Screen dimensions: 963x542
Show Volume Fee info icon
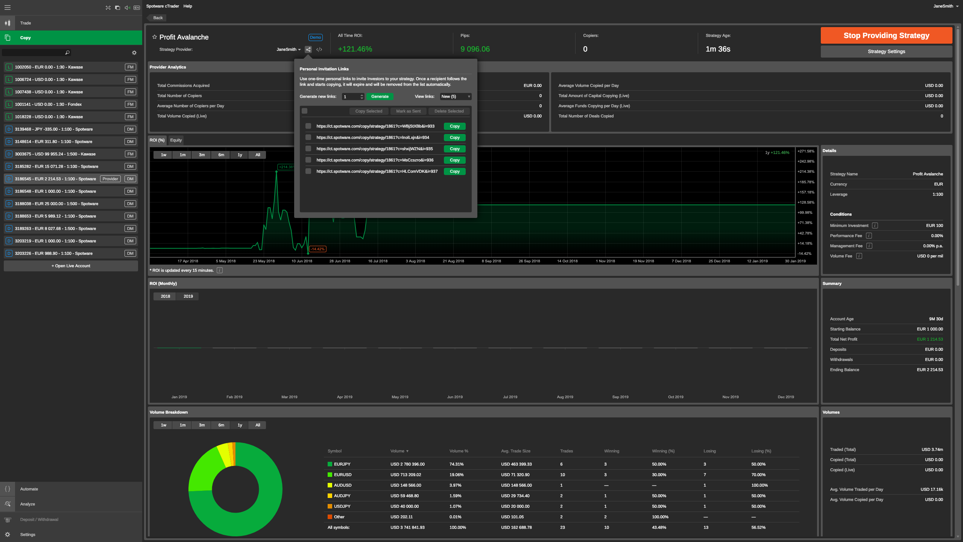coord(859,256)
